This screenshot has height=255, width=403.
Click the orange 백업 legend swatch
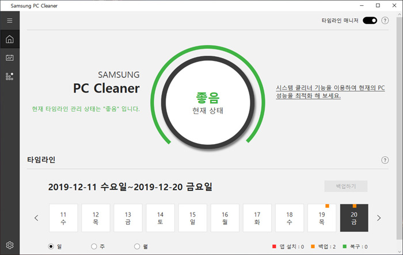[x=313, y=246]
